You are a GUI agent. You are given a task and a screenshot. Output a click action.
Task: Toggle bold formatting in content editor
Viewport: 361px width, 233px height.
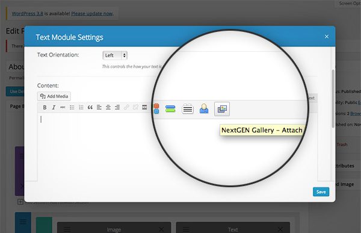click(x=45, y=107)
